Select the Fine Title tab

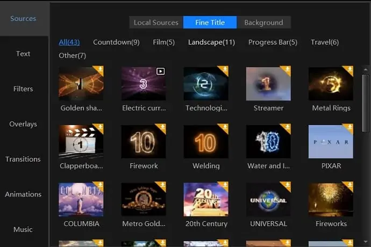210,23
